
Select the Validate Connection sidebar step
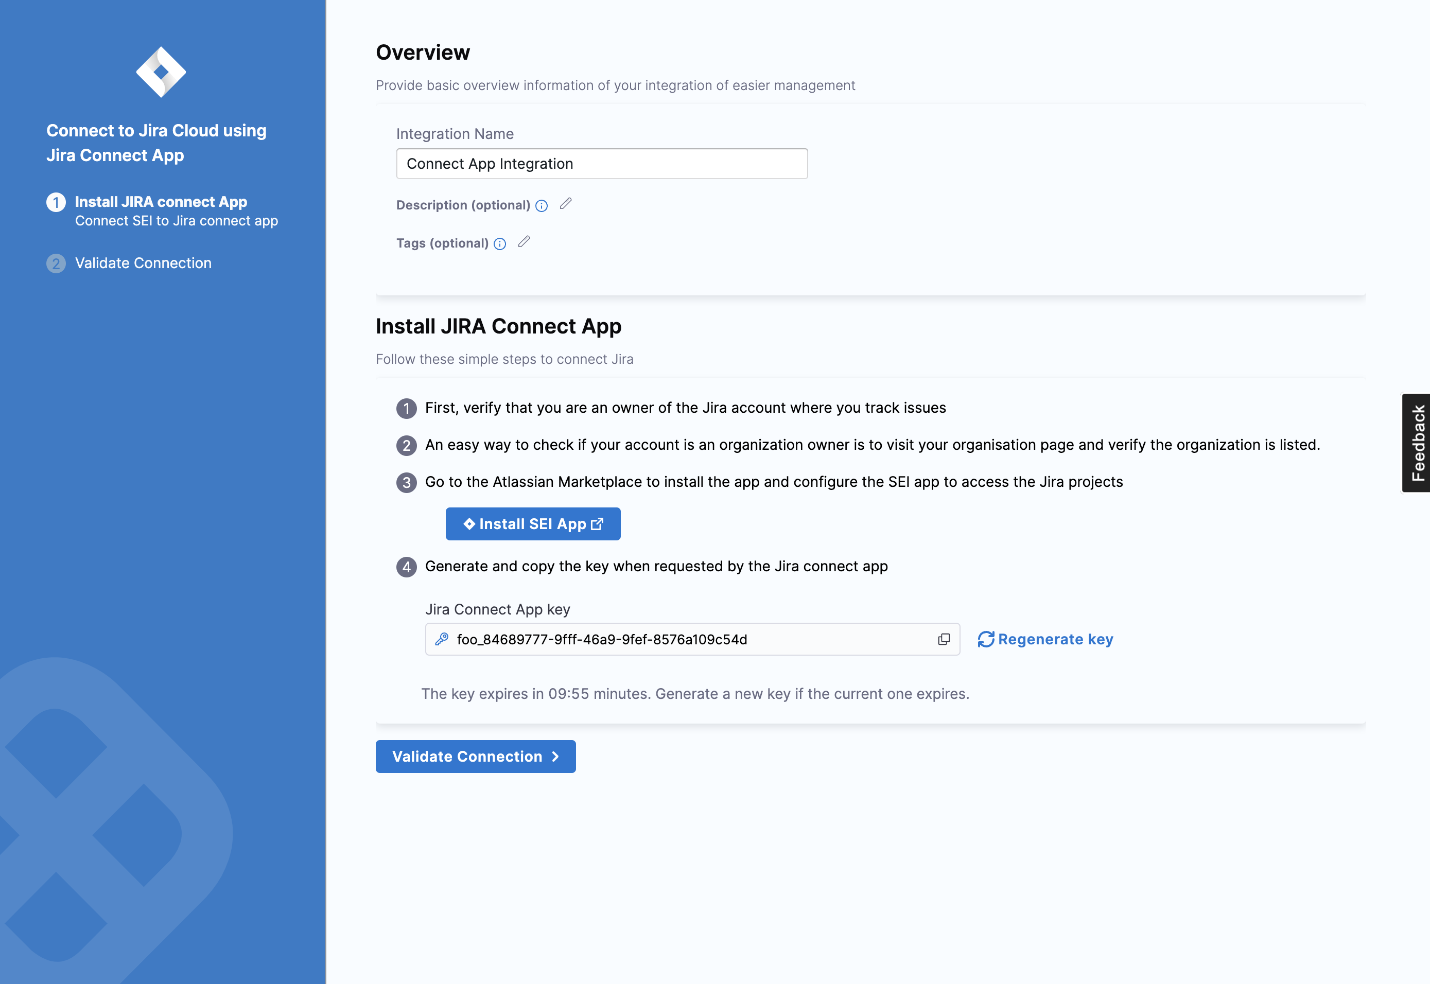click(143, 263)
